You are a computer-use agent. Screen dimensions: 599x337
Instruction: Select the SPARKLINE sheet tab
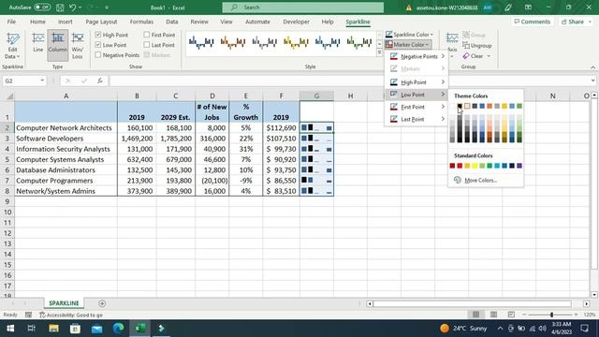point(64,303)
